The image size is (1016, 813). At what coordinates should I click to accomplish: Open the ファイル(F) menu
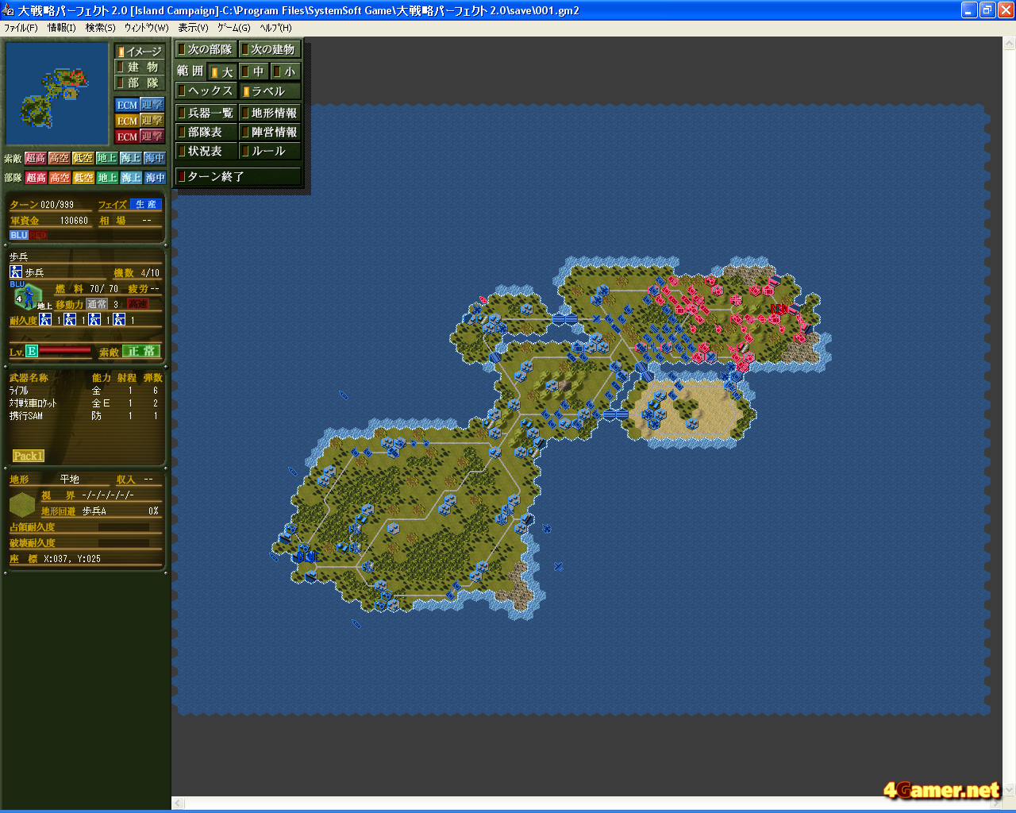coord(21,28)
